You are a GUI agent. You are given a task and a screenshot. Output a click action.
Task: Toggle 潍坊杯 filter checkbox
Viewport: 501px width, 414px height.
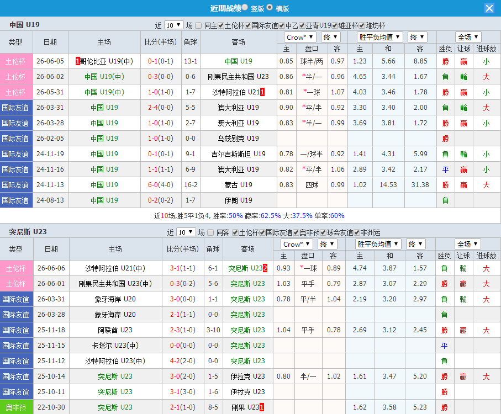[x=362, y=25]
